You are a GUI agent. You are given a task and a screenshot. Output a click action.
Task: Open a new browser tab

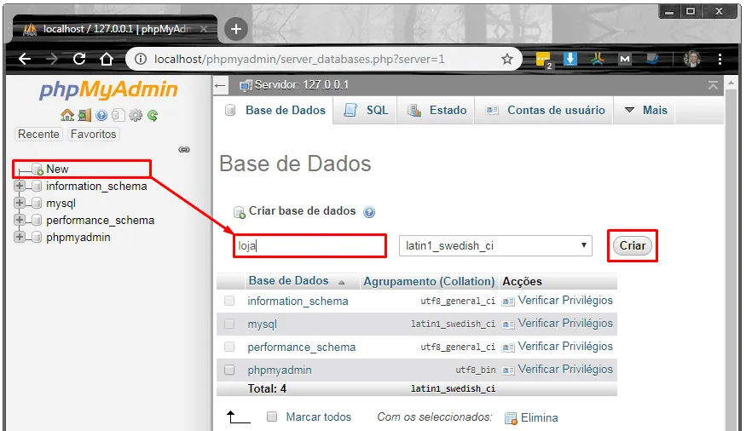click(235, 29)
